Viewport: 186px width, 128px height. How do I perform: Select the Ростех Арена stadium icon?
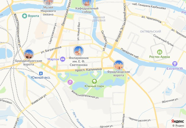[x=160, y=52]
